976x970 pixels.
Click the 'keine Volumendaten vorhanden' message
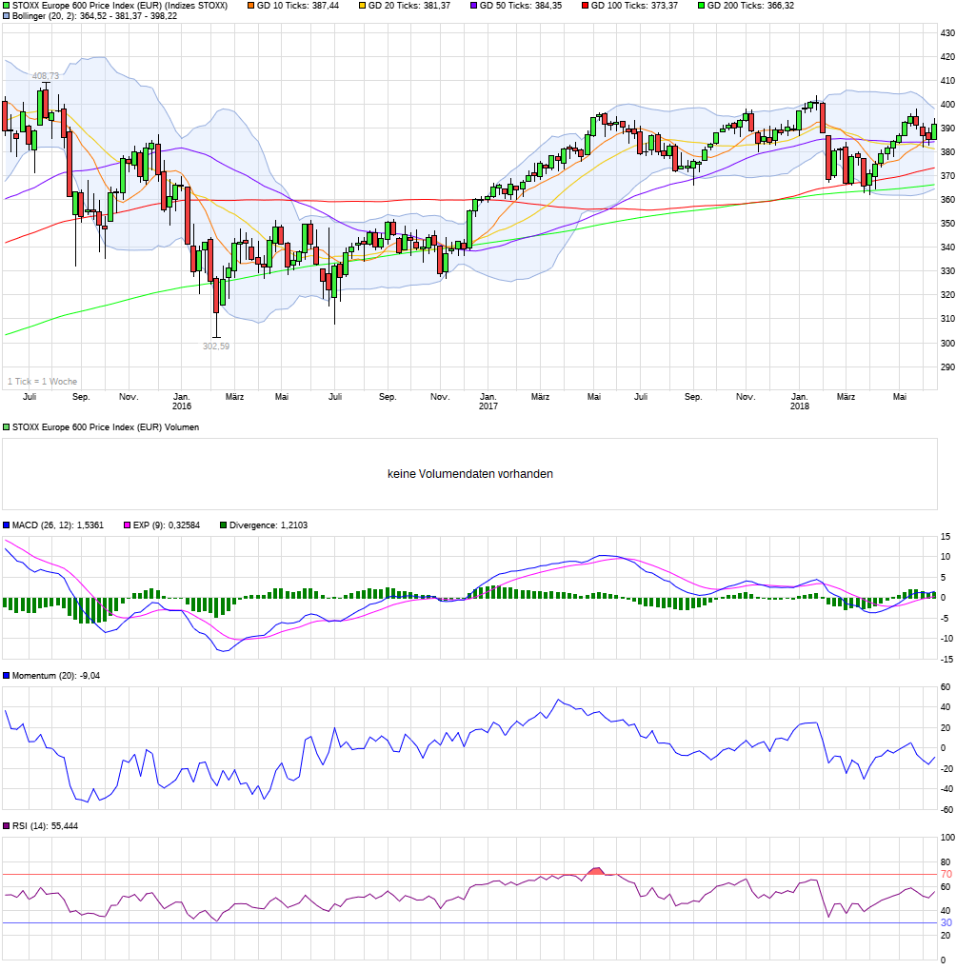coord(470,474)
